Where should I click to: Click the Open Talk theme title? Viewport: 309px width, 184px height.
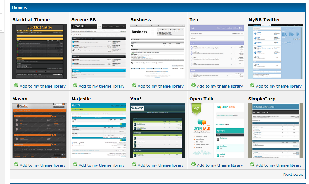(x=201, y=99)
